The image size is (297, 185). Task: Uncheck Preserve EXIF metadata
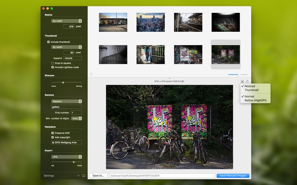[x=53, y=133]
